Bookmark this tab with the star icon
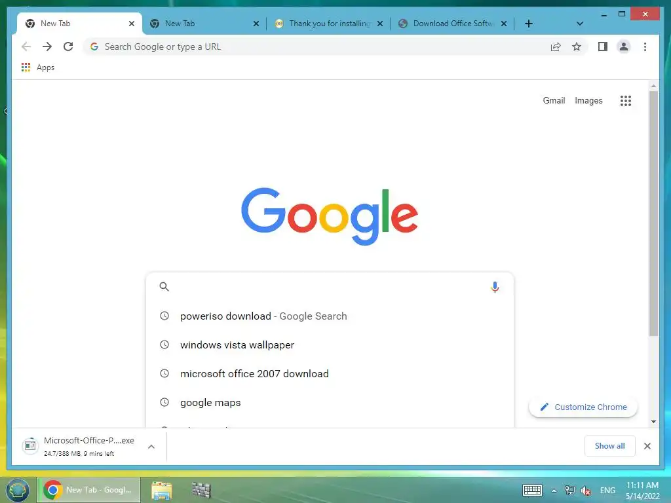This screenshot has width=671, height=503. 577,47
